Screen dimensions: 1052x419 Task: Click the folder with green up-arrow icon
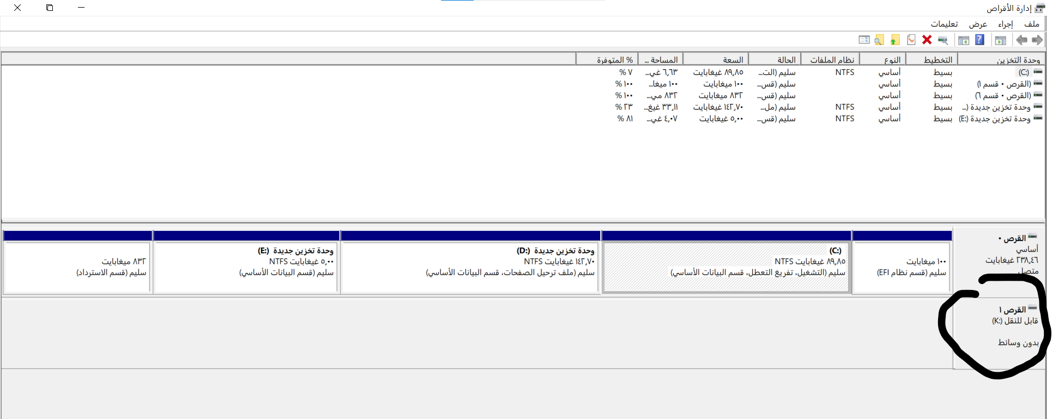point(895,40)
